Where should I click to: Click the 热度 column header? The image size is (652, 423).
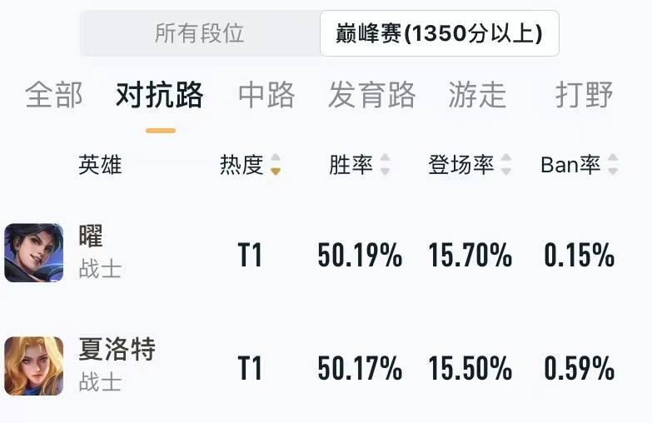tap(241, 165)
